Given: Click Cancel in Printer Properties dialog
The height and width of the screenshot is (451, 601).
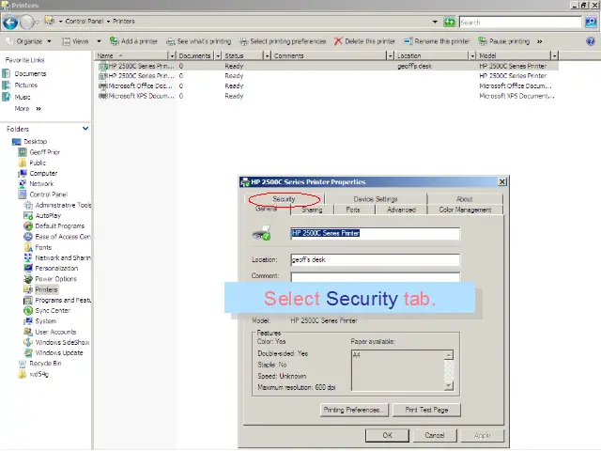Looking at the screenshot, I should (435, 435).
